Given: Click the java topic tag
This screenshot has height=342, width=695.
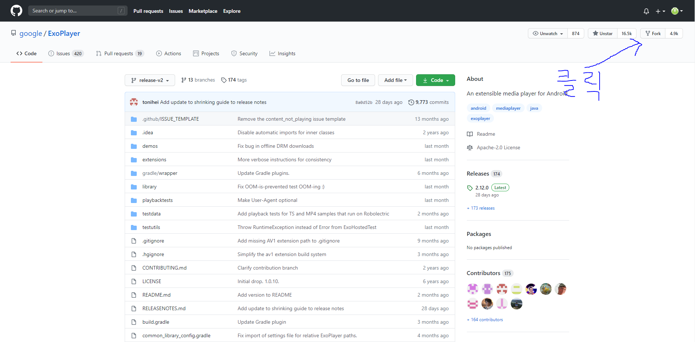Looking at the screenshot, I should (x=534, y=108).
